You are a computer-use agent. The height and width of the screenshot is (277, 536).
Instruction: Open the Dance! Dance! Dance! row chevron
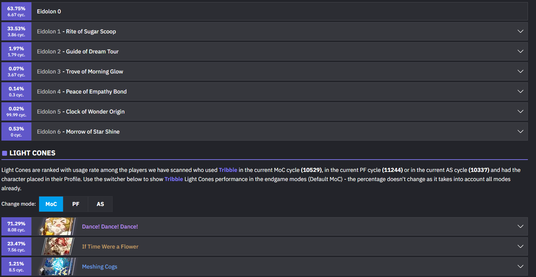click(520, 226)
